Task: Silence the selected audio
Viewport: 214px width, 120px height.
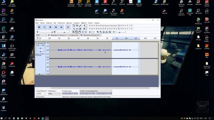Action: pyautogui.click(x=86, y=32)
